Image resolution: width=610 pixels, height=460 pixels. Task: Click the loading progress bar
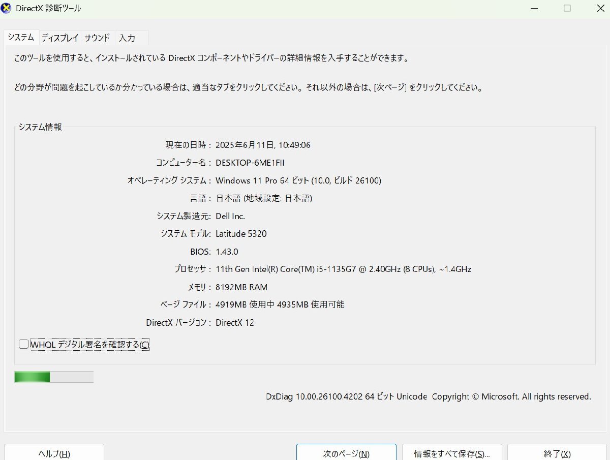click(x=53, y=377)
